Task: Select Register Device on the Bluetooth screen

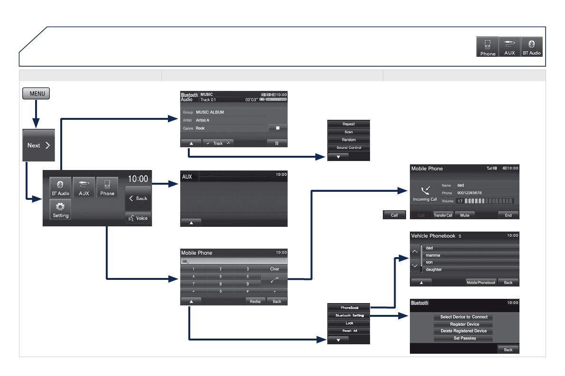Action: click(463, 324)
